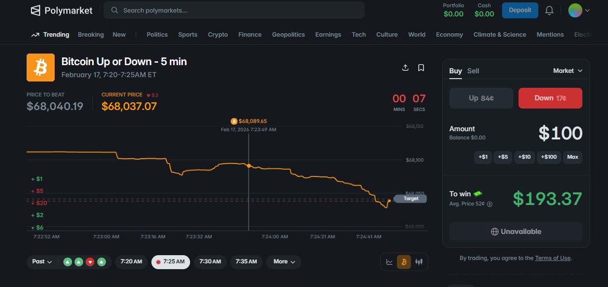608x287 pixels.
Task: Go to the Earnings category
Action: pos(328,35)
